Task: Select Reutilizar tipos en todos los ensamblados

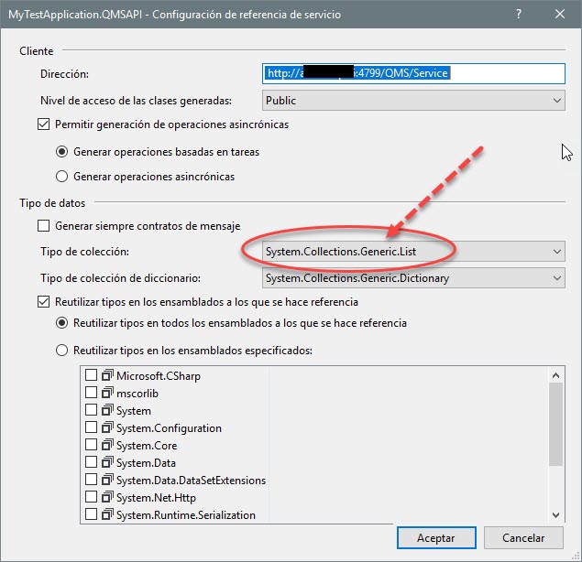Action: 61,323
